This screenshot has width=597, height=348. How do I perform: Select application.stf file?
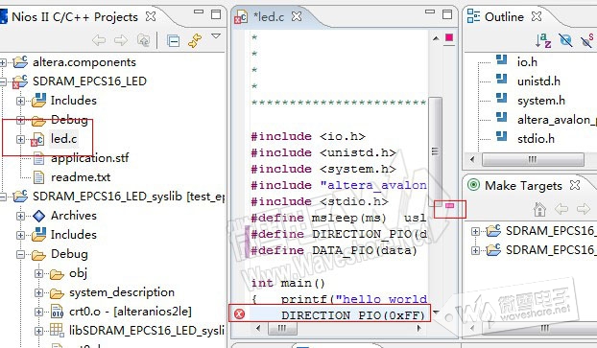90,158
